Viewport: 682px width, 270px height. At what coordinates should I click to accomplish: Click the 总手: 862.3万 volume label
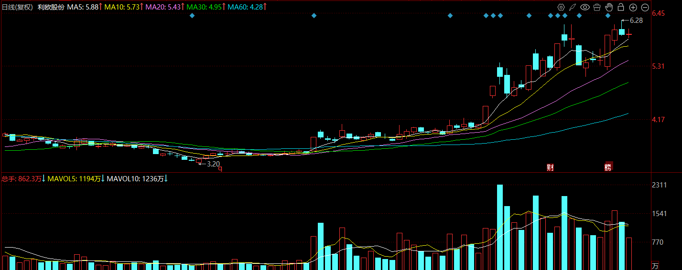(x=21, y=179)
